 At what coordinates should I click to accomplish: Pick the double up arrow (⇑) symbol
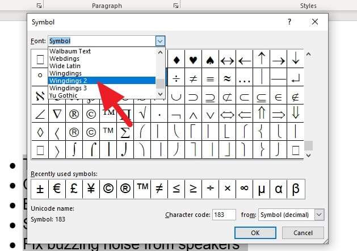[x=262, y=114]
